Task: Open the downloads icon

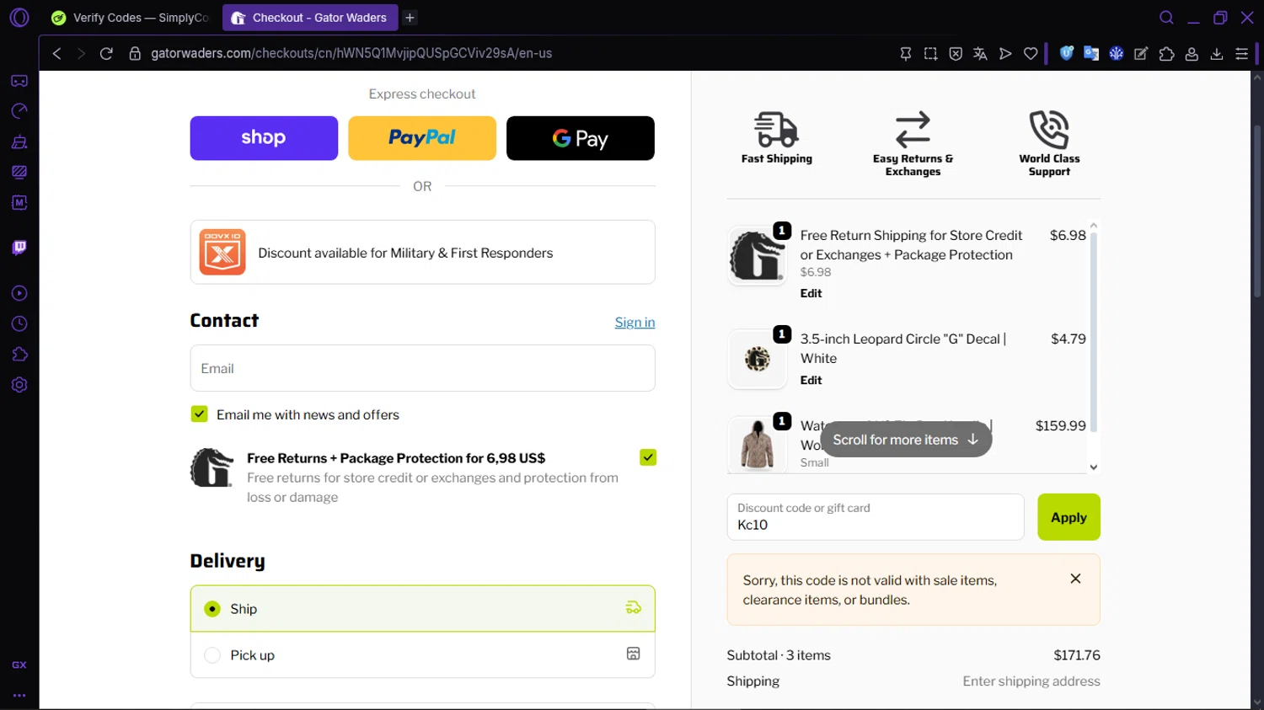Action: click(1217, 53)
